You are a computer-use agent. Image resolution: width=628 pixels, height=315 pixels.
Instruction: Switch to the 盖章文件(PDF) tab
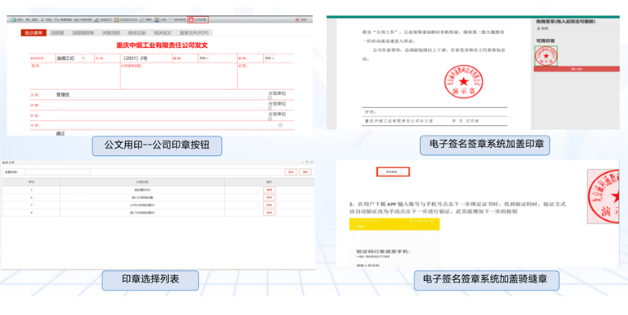coord(194,32)
